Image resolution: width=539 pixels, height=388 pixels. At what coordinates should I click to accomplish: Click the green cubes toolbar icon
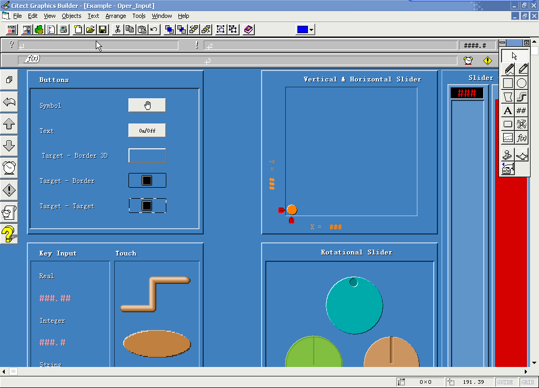[x=39, y=29]
